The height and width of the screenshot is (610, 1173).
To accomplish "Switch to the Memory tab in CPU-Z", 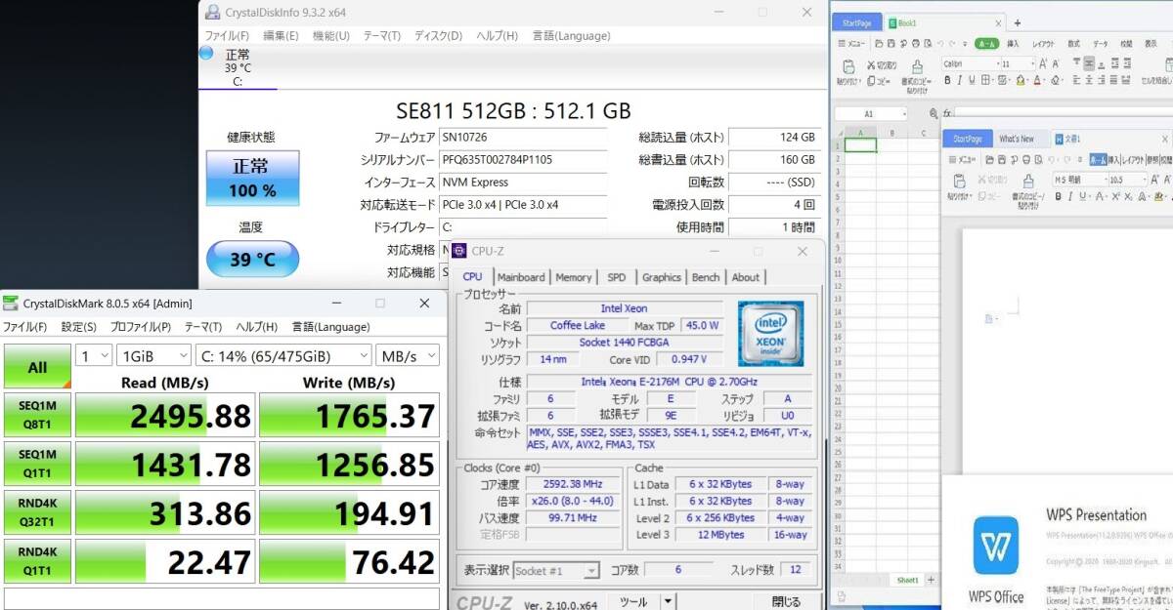I will tap(573, 277).
